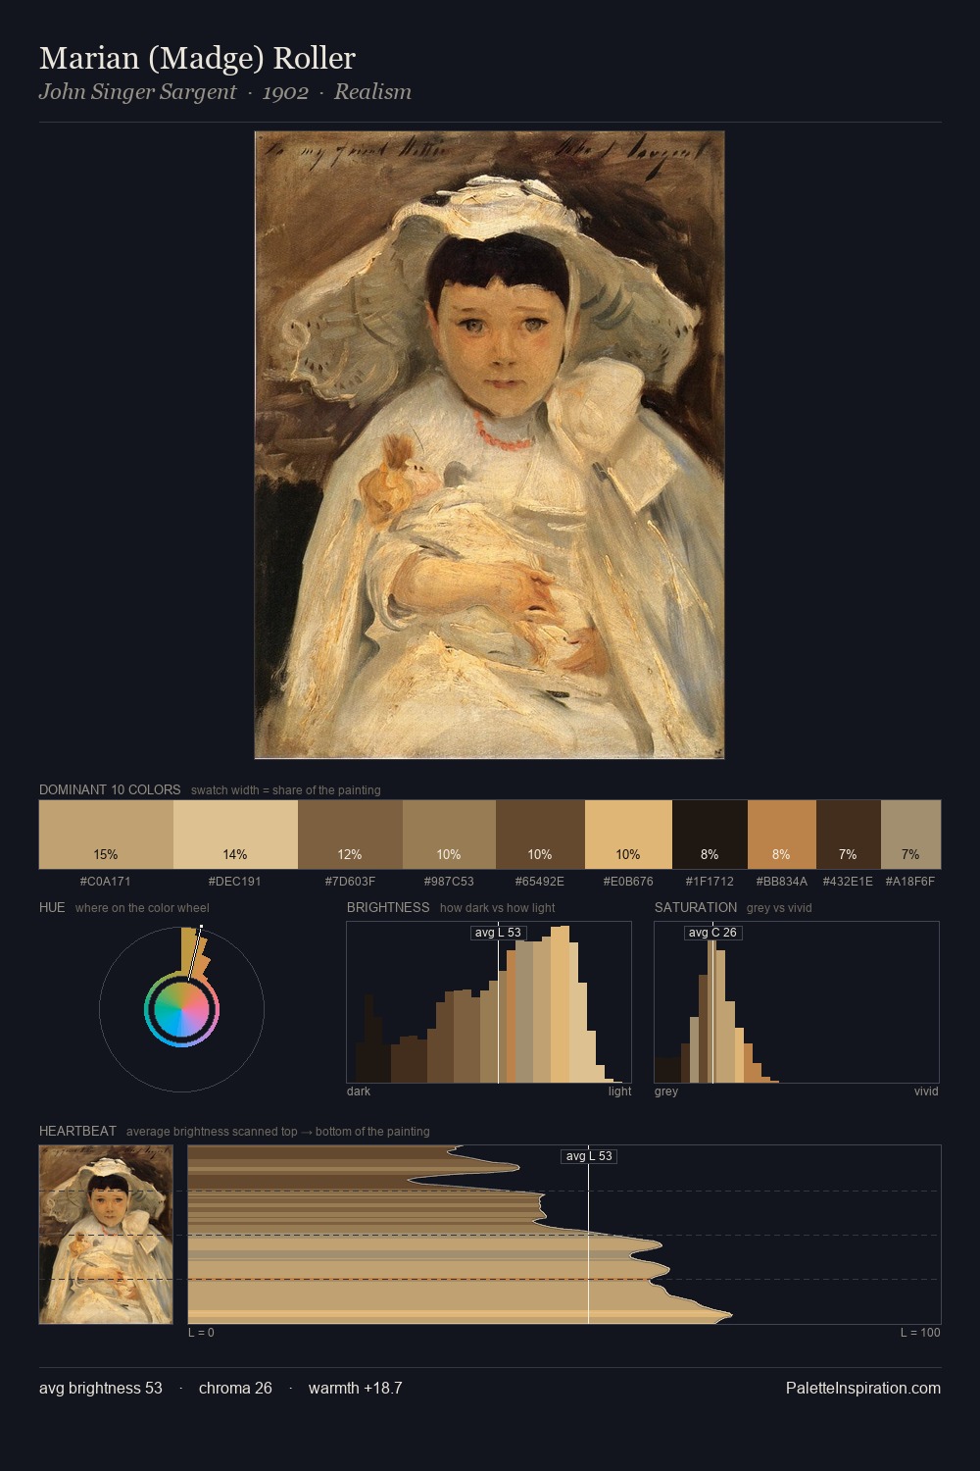This screenshot has width=980, height=1471.
Task: Click the hex code #987C53
Action: coord(449,882)
